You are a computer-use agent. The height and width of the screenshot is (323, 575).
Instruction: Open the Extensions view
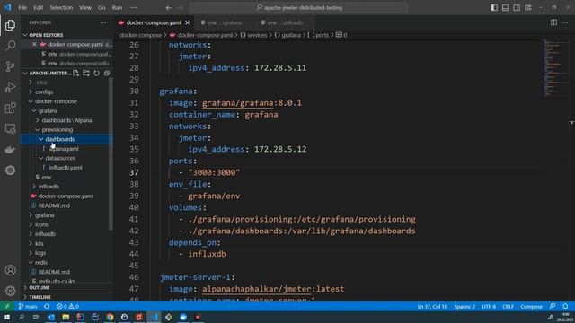[10, 108]
